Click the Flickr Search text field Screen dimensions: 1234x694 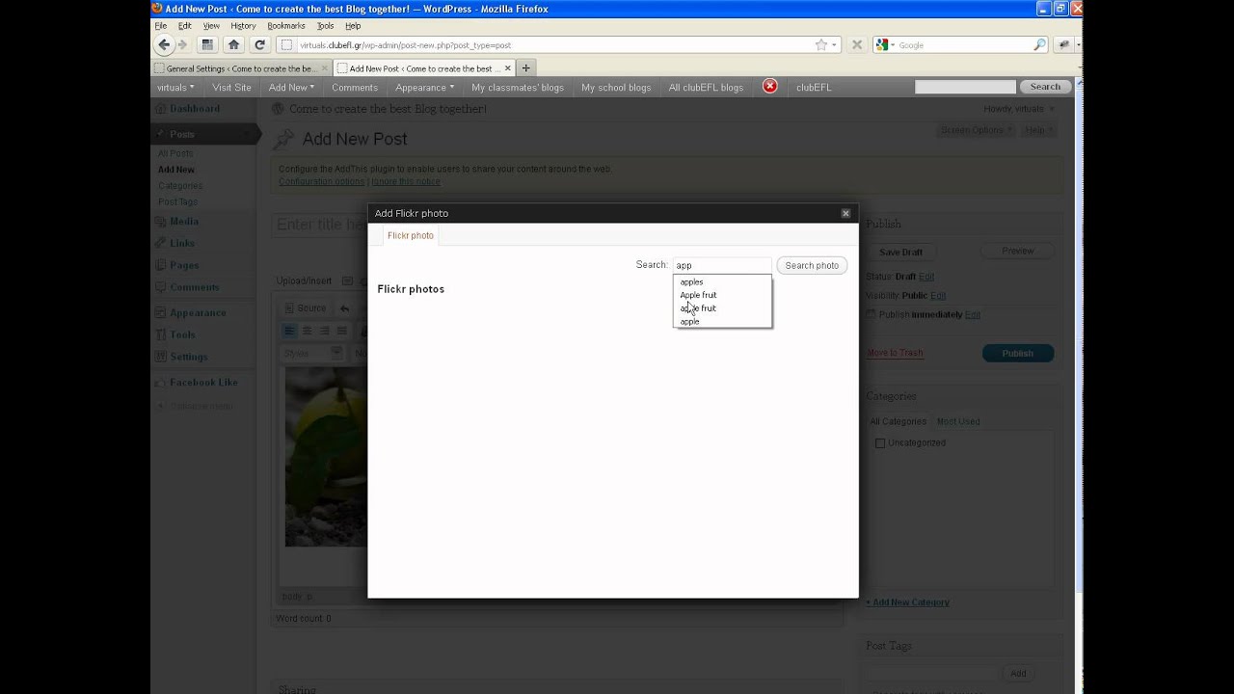722,265
